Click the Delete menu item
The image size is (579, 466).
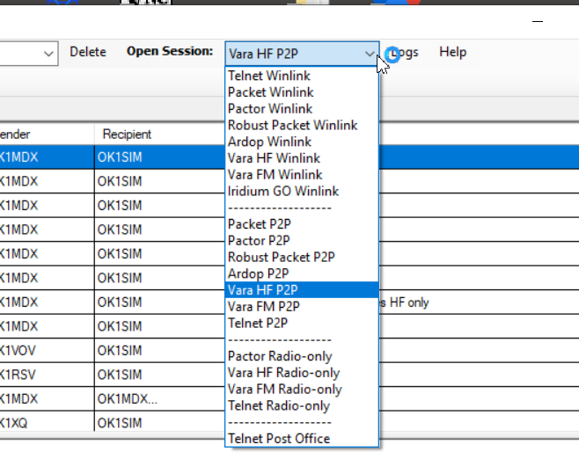[x=88, y=52]
